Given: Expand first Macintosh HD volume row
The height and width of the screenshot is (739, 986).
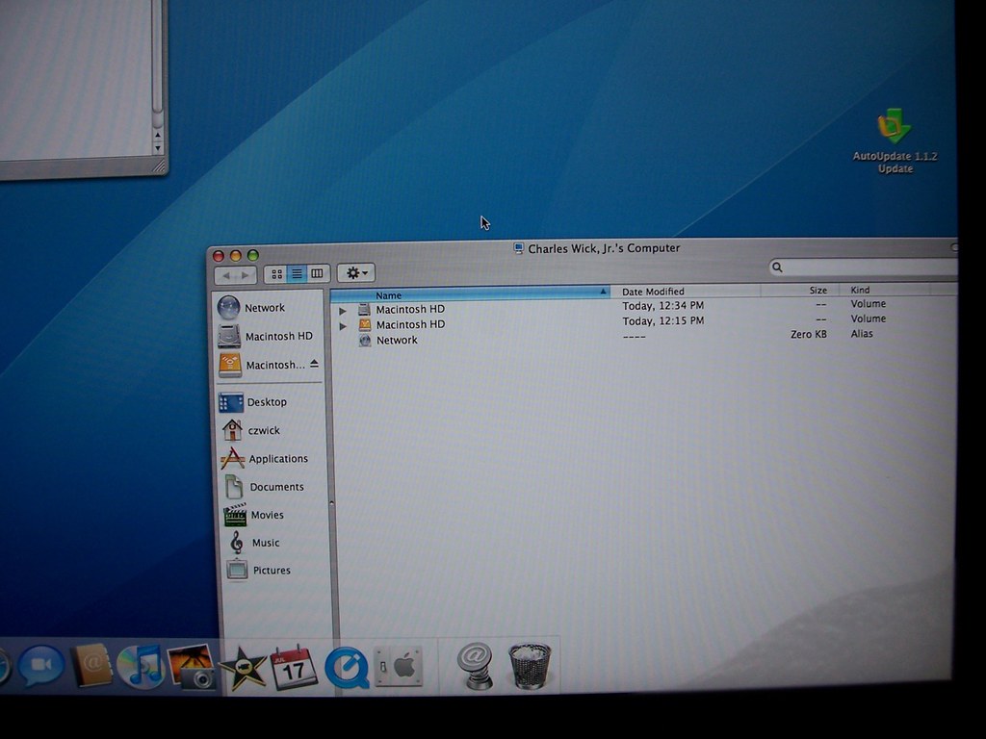Looking at the screenshot, I should (x=343, y=311).
